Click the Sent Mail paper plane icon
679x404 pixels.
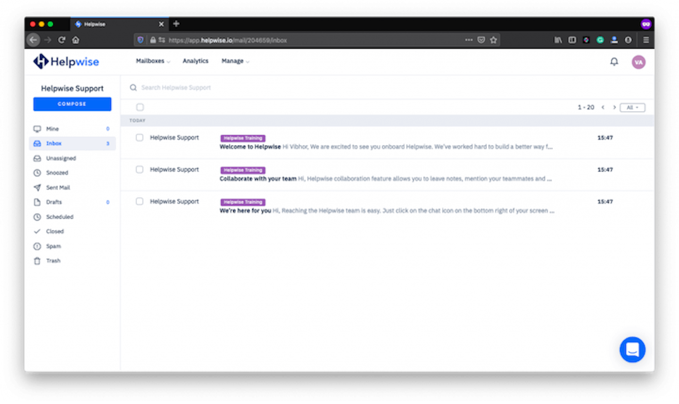coord(37,187)
